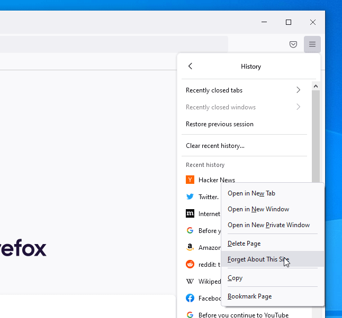Click Bookmark Page in context menu
Screen dimensions: 342x318
[x=249, y=296]
